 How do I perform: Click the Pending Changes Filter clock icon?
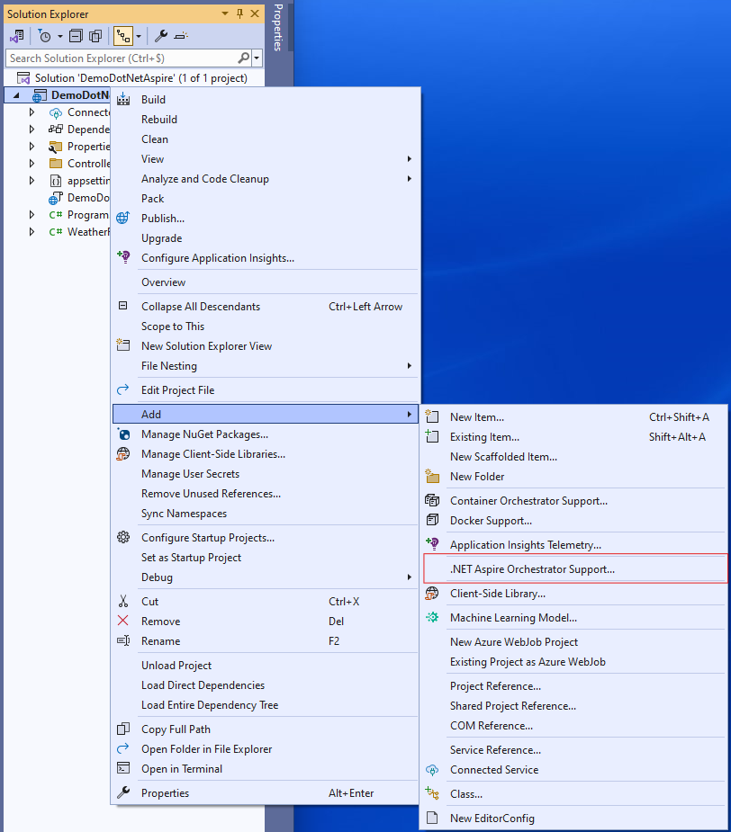pyautogui.click(x=44, y=36)
